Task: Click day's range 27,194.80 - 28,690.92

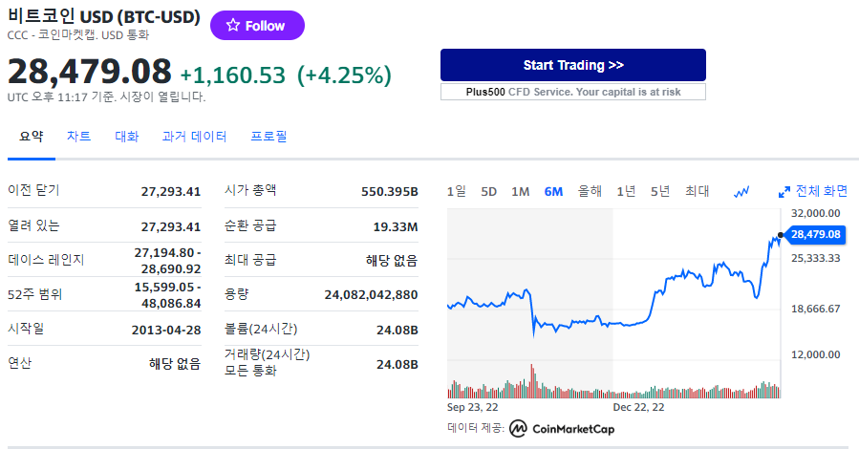Action: pos(167,261)
